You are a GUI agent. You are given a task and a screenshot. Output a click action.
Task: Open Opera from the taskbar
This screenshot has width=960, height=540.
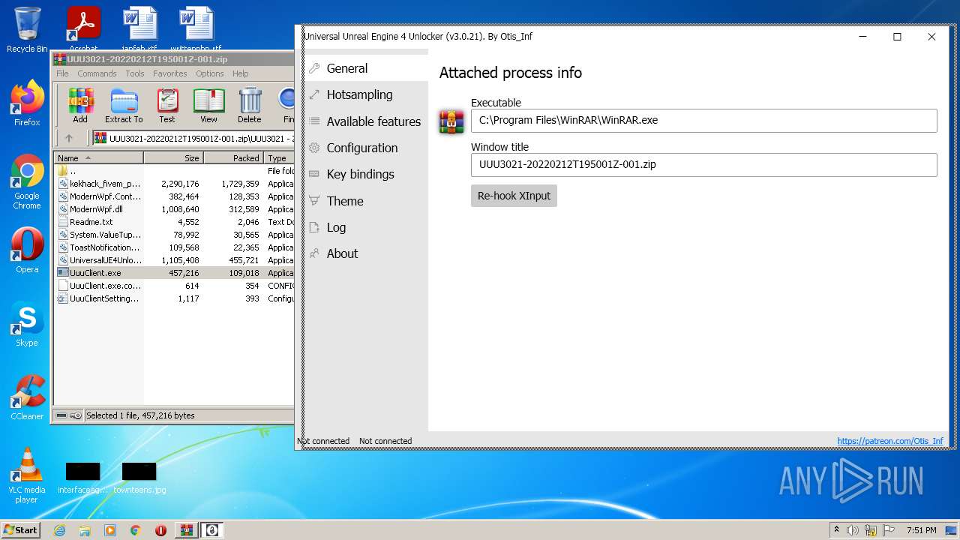point(160,530)
